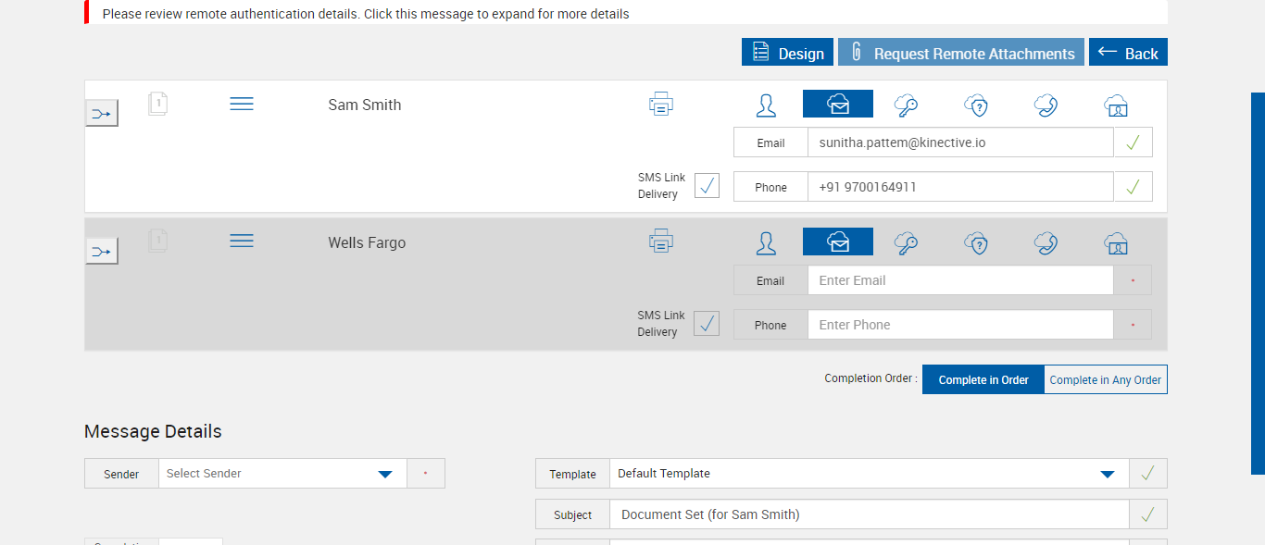Open key authentication icon for Sam Smith
Viewport: 1265px width, 545px height.
(x=906, y=105)
